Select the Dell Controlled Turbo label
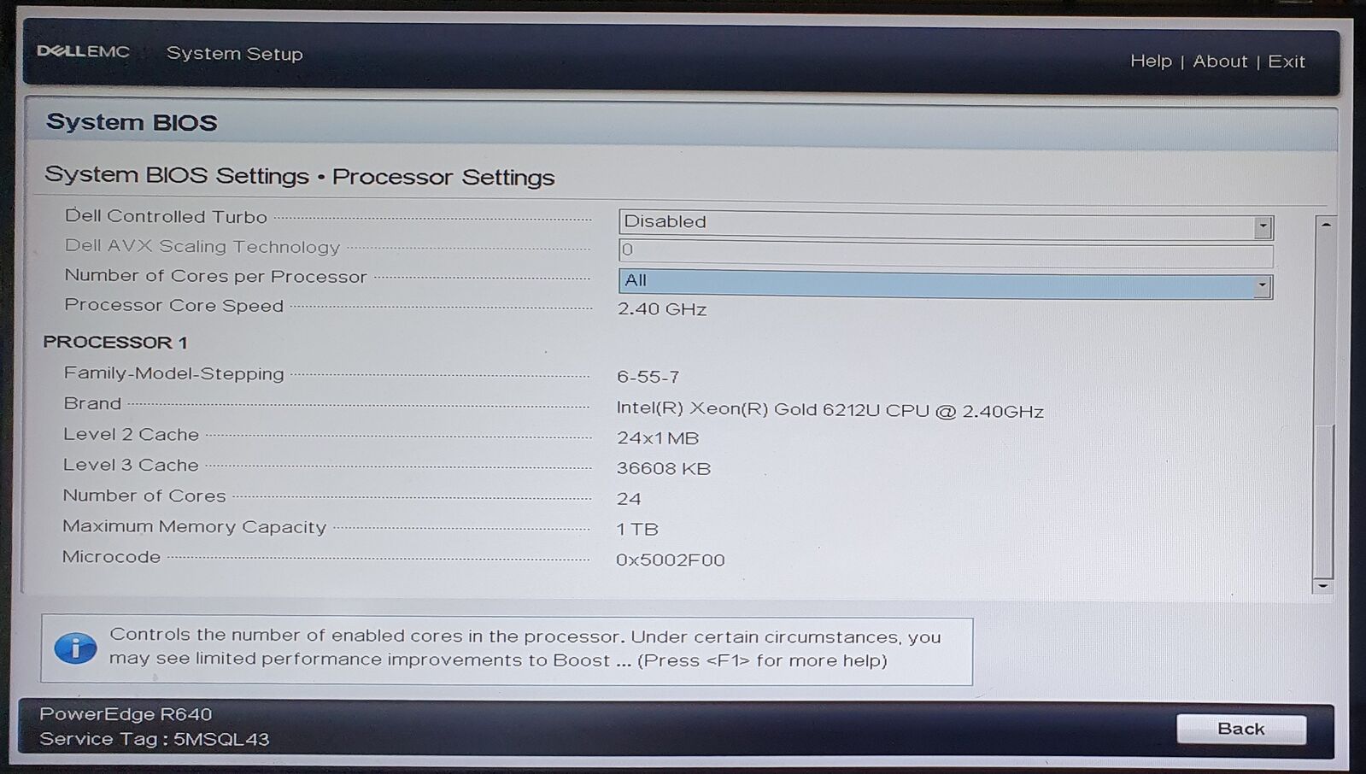Screen dimensions: 1366x774 166,217
